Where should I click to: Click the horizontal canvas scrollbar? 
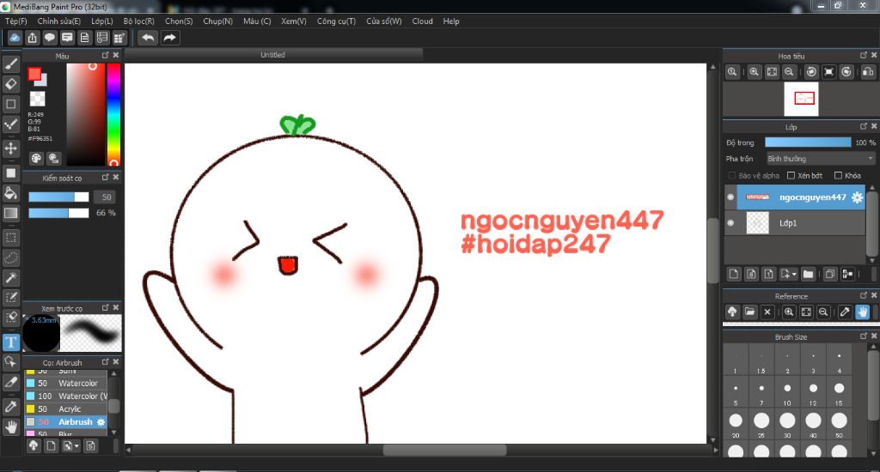[444, 450]
